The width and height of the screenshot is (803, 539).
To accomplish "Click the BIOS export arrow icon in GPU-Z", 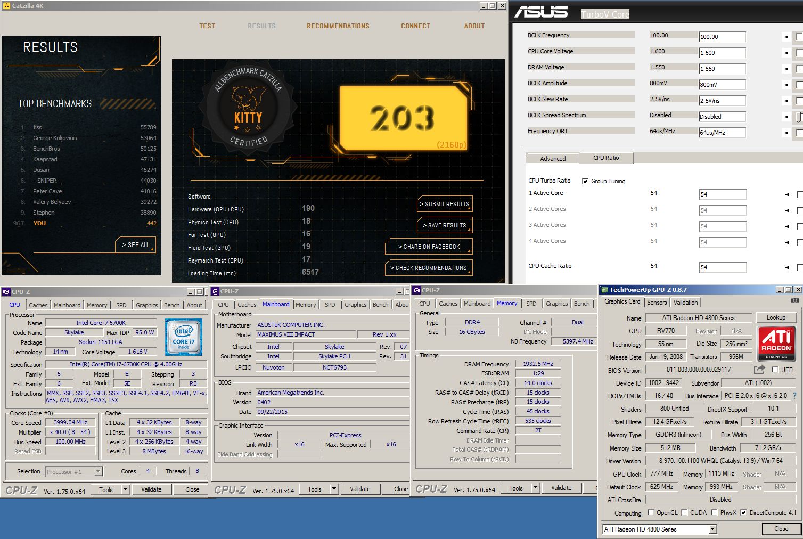I will (759, 369).
